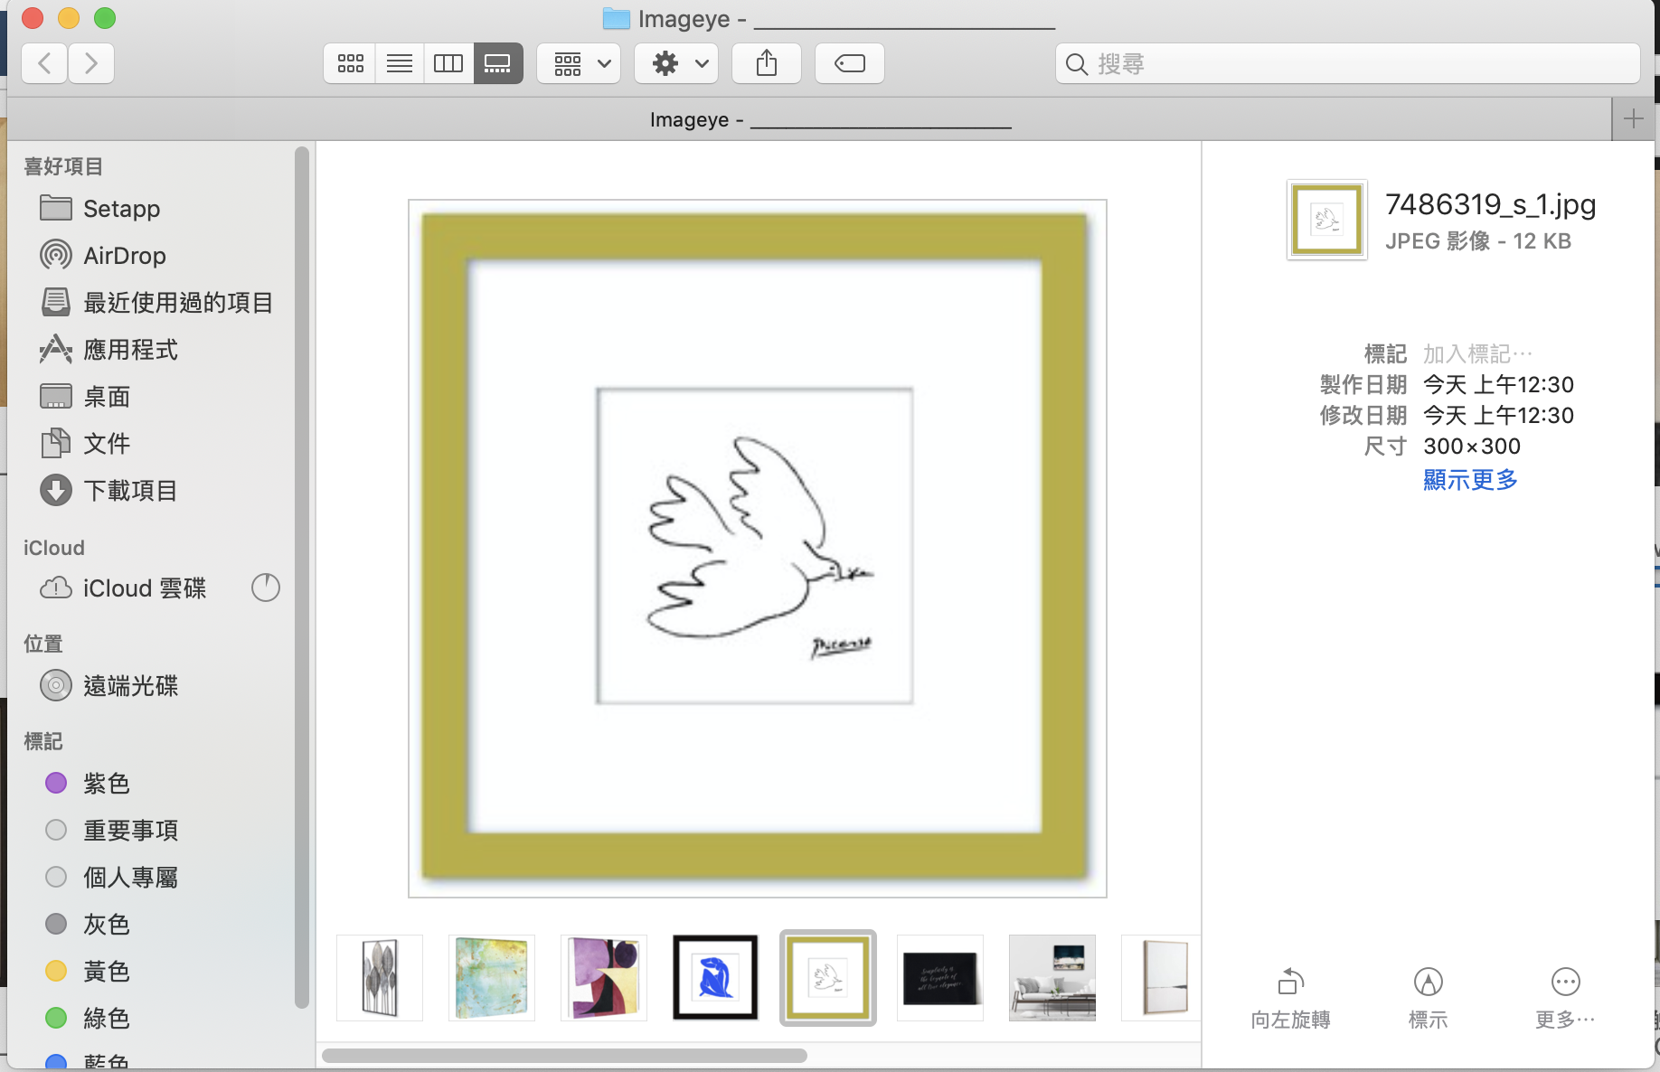Click the edit tags toolbar button
The image size is (1660, 1072).
coord(850,63)
